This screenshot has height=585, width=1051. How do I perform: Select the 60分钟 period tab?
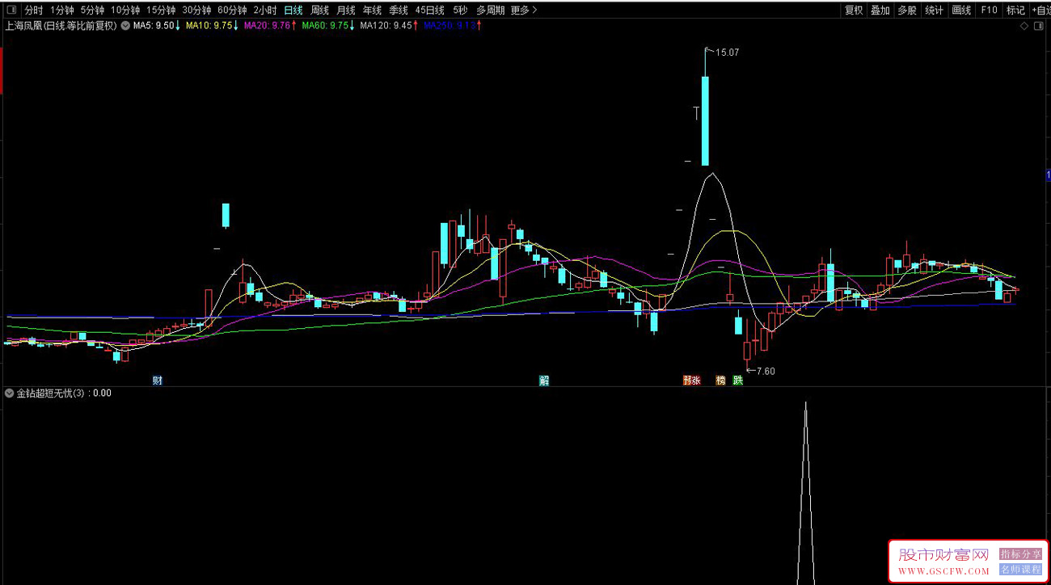coord(232,11)
